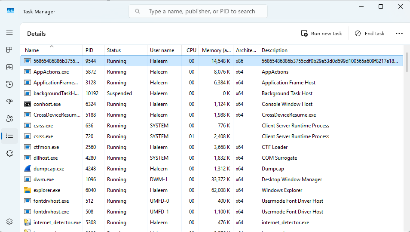
Task: Select explorer.exe process name
Action: tap(47, 190)
